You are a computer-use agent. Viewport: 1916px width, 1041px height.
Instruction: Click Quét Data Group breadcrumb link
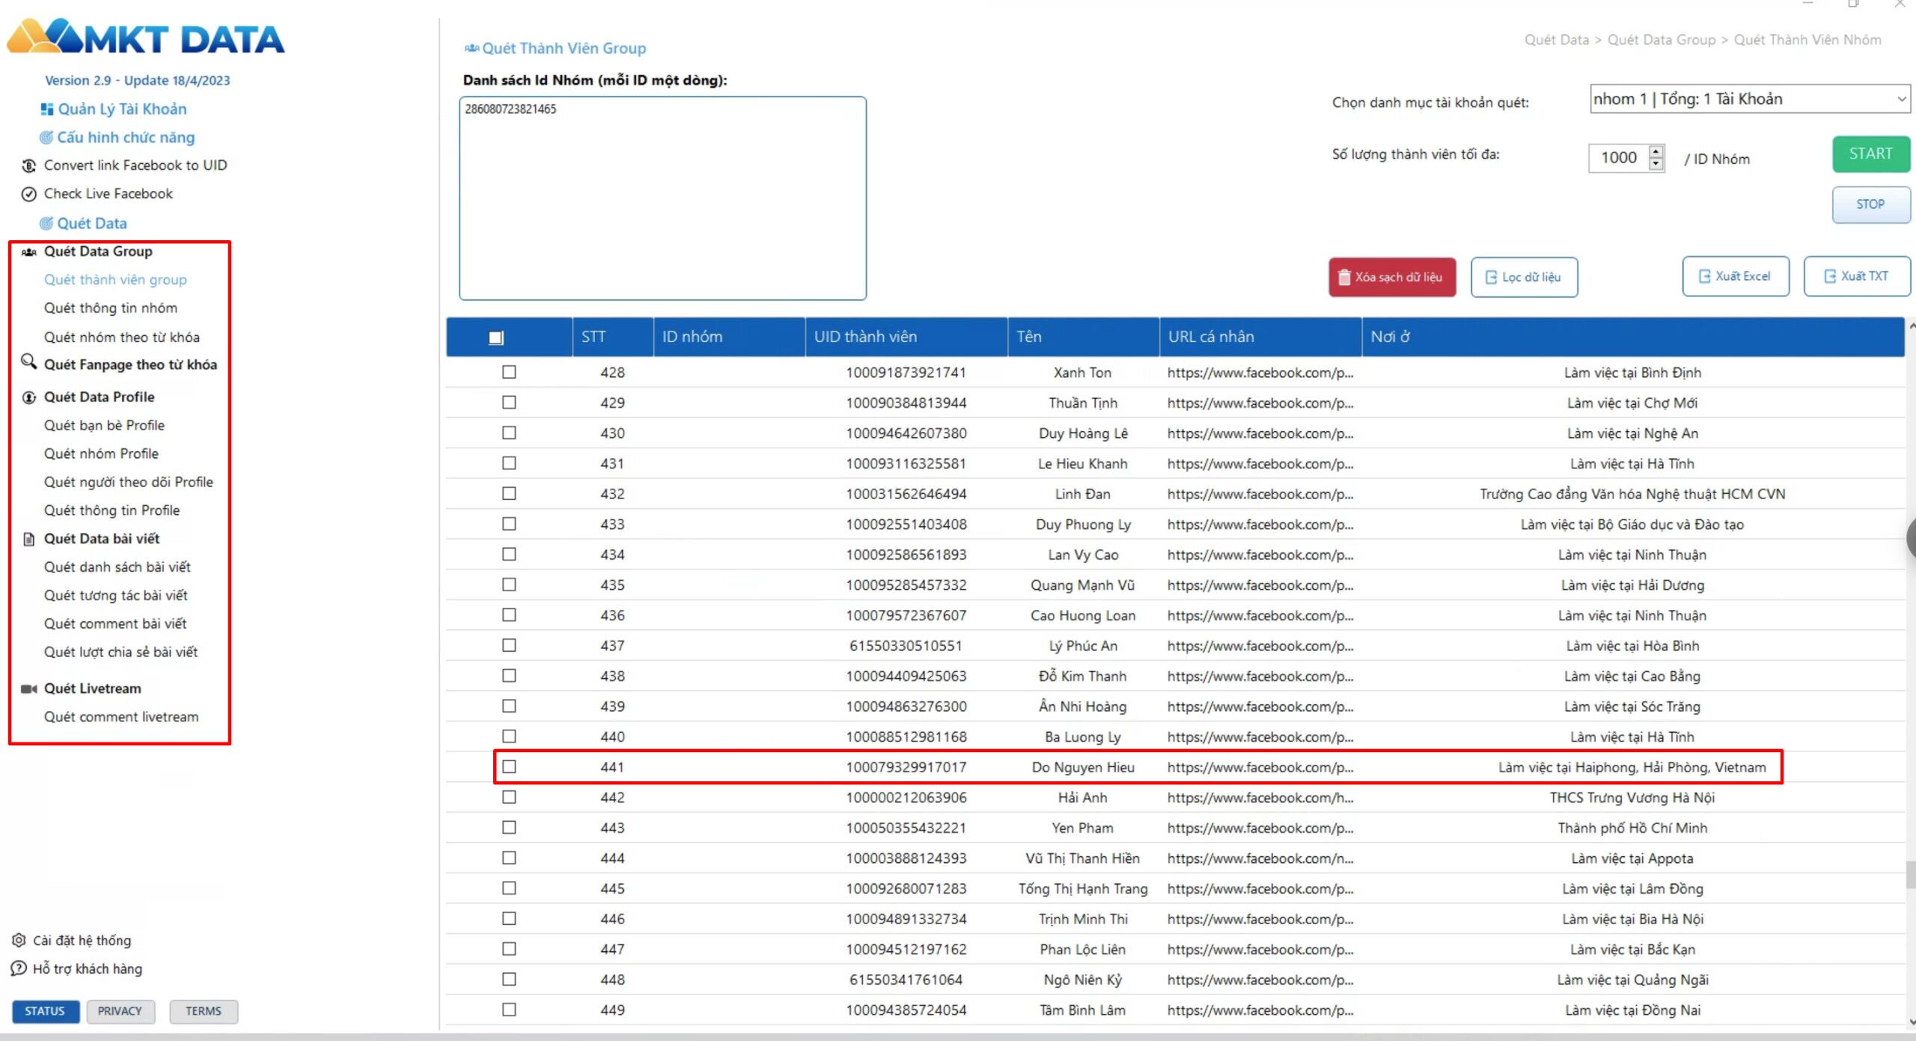(x=1661, y=40)
